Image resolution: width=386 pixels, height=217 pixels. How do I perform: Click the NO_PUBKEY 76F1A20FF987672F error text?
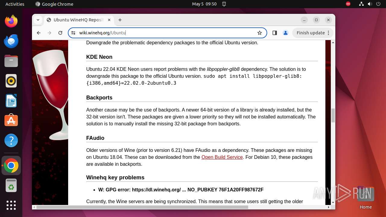click(226, 190)
